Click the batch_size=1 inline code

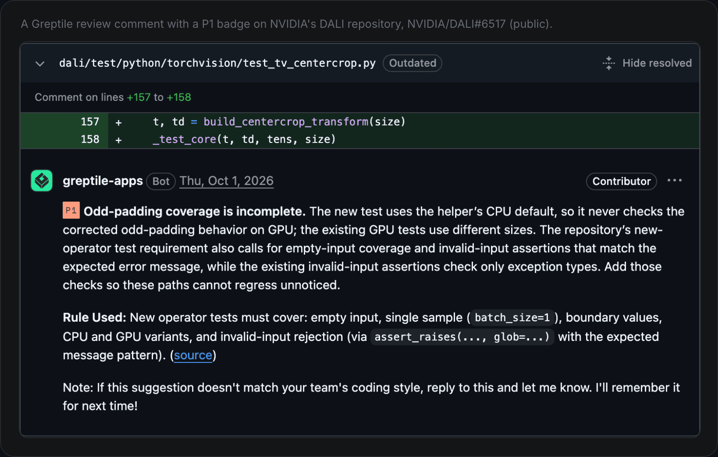512,318
